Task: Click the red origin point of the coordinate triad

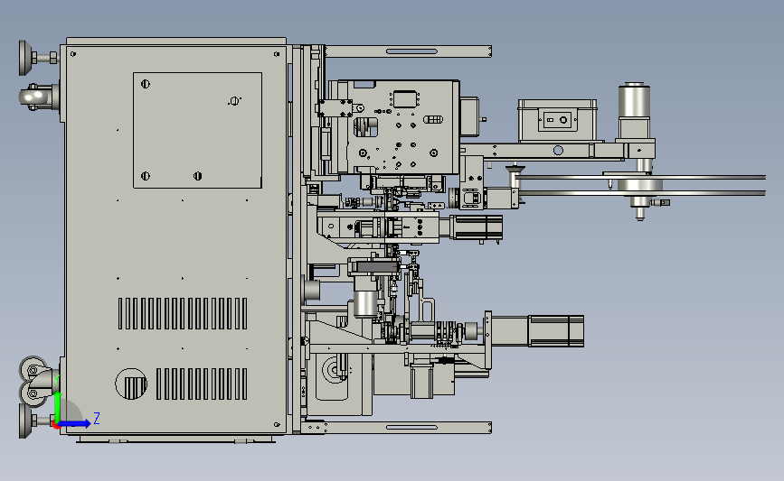Action: pos(56,425)
